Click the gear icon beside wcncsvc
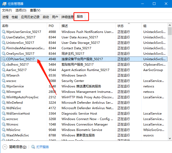 pos(4,119)
